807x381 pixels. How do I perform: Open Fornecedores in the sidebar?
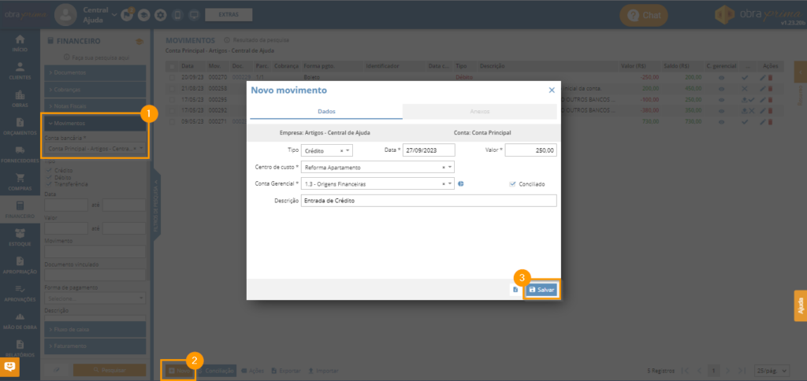(20, 154)
